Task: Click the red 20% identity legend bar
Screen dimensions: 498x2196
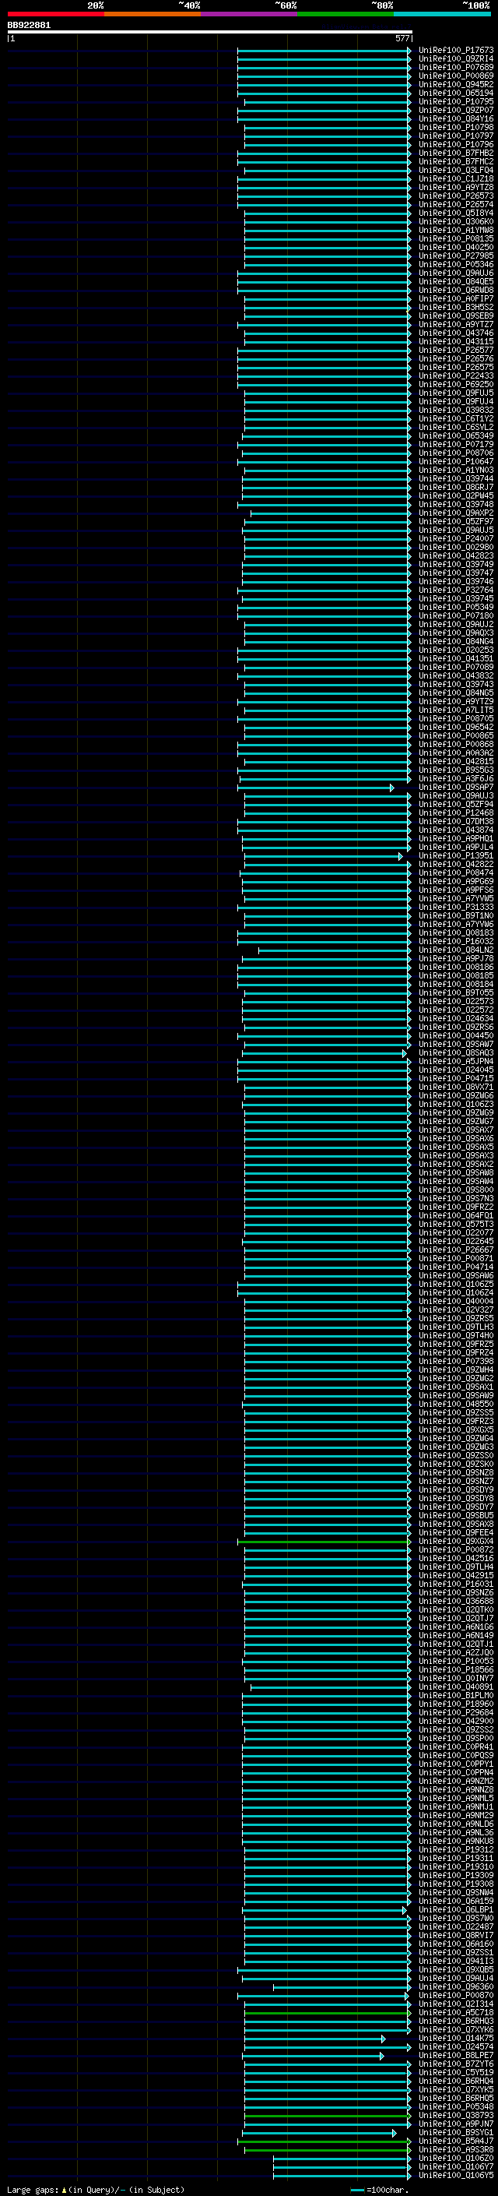Action: [55, 14]
